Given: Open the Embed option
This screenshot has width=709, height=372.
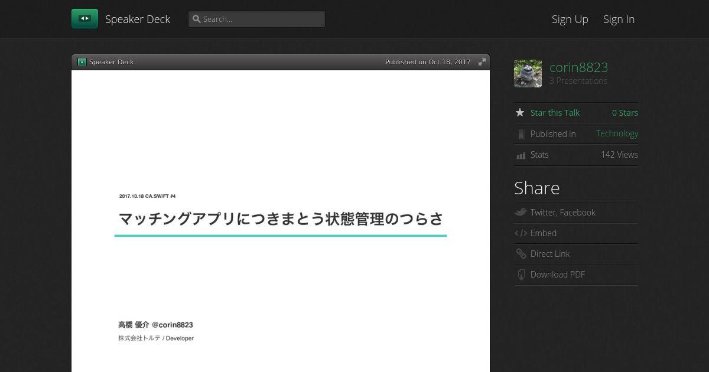Looking at the screenshot, I should (544, 233).
